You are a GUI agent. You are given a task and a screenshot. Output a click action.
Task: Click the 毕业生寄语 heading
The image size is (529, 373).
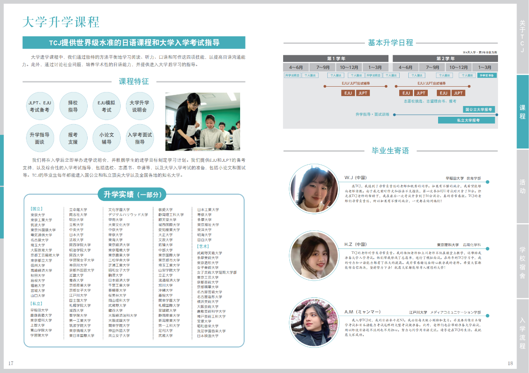coord(391,151)
